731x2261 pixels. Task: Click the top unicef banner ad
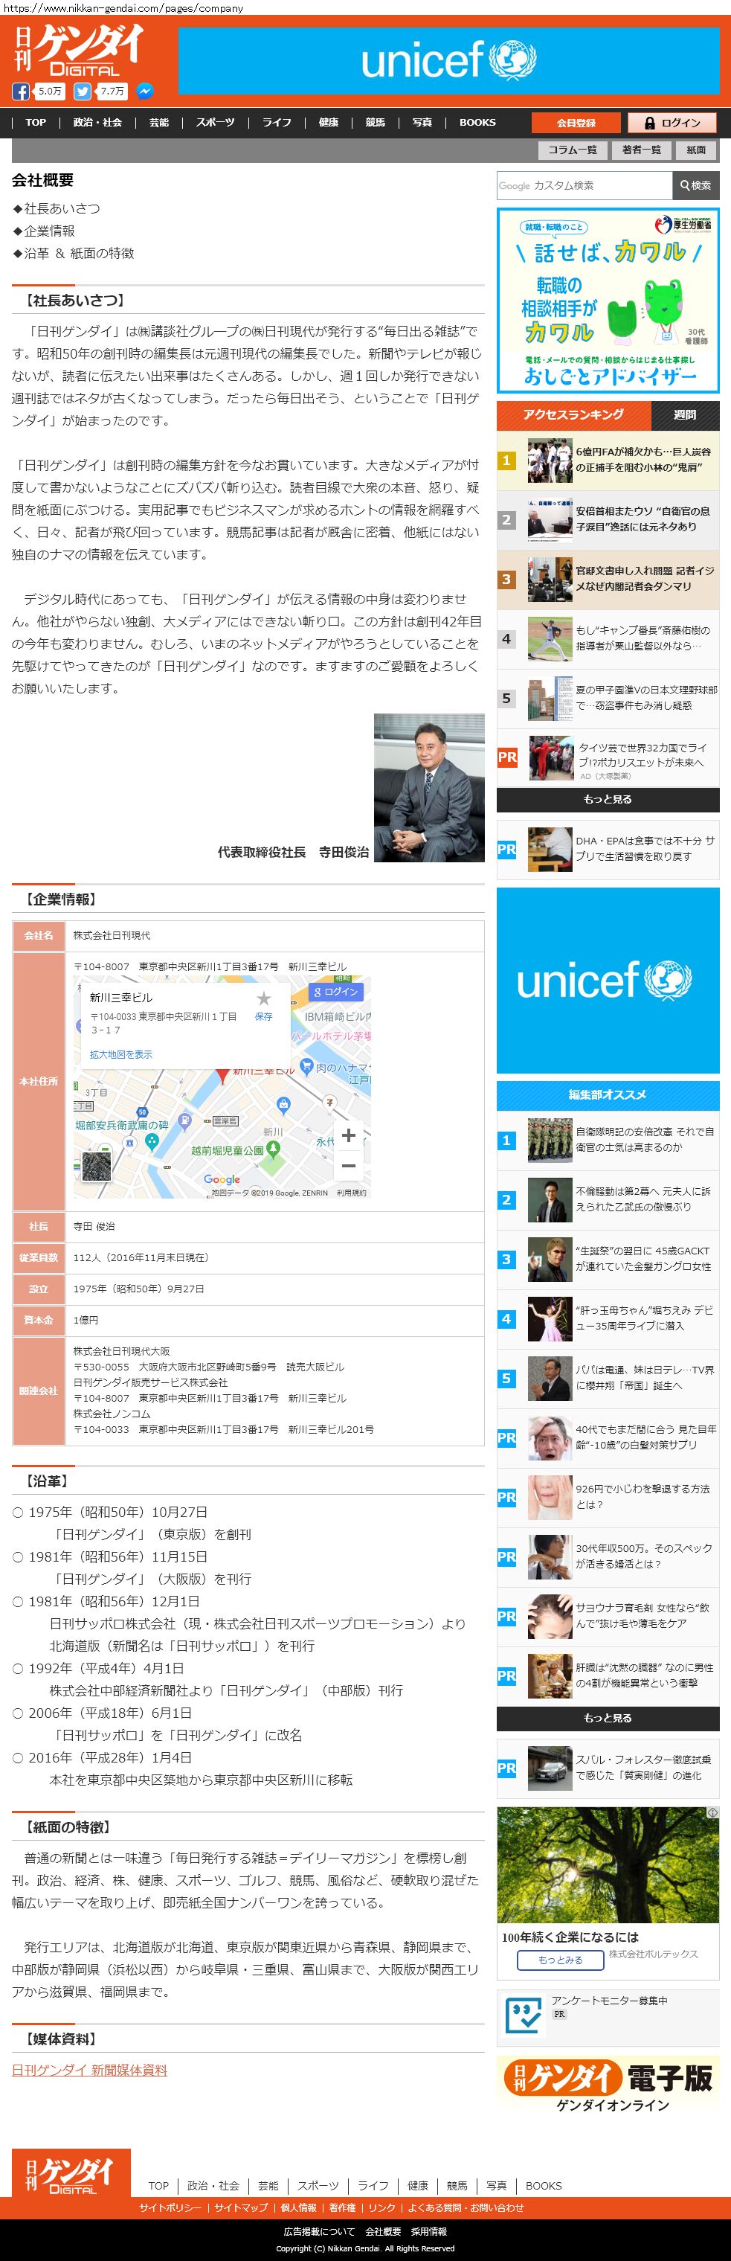[448, 60]
